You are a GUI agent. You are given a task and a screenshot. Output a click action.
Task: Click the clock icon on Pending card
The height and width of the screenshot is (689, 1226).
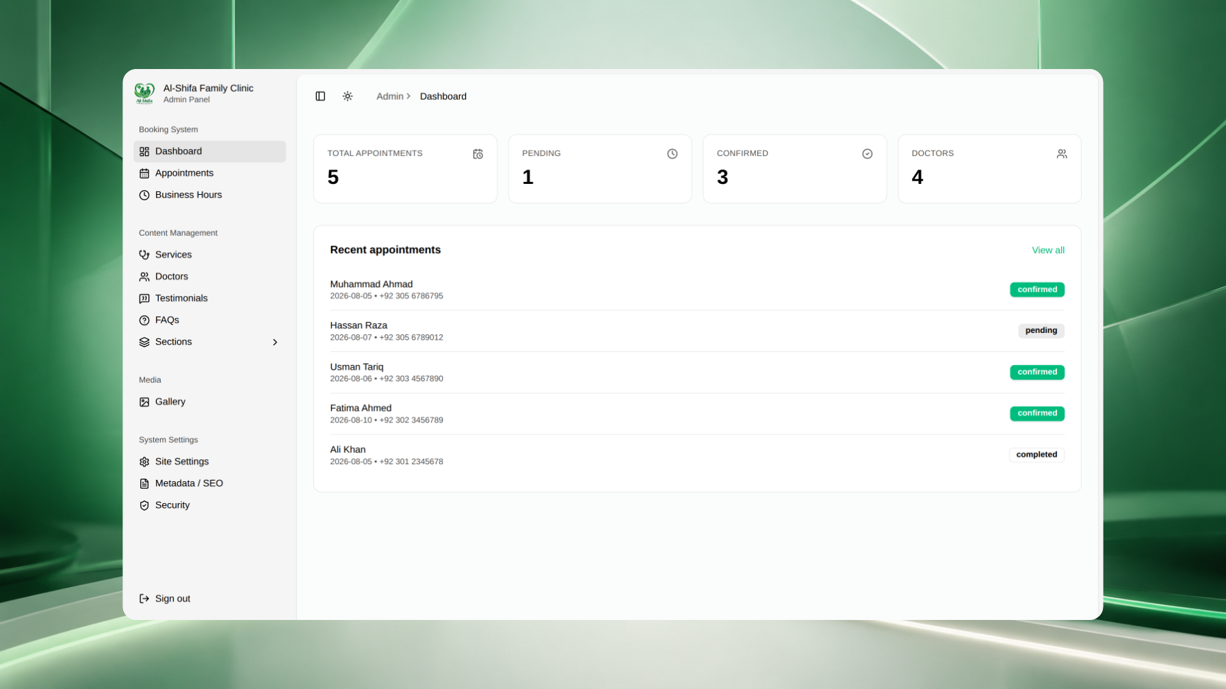673,154
